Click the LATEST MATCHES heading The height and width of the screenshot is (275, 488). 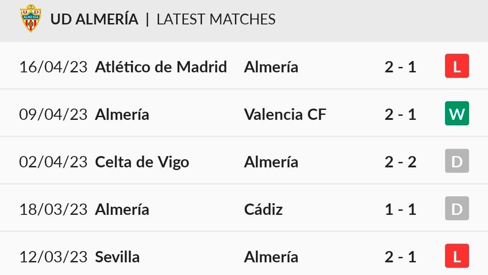tap(216, 19)
